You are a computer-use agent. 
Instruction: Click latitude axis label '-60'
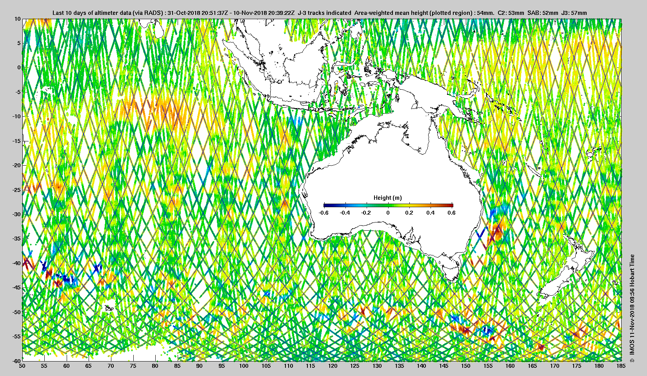coord(16,361)
